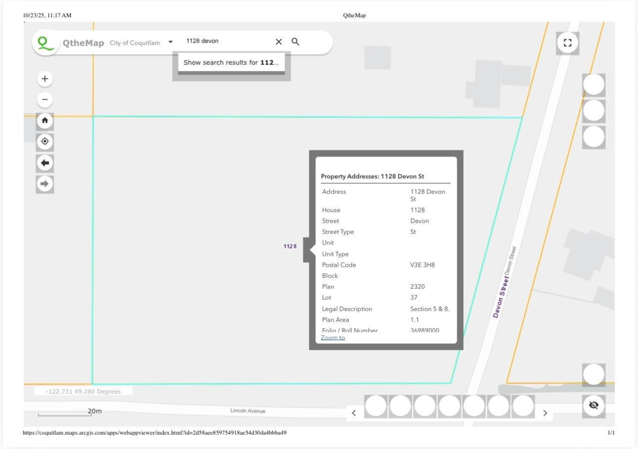Click the 1128 address label on the map
The height and width of the screenshot is (449, 638).
[290, 247]
